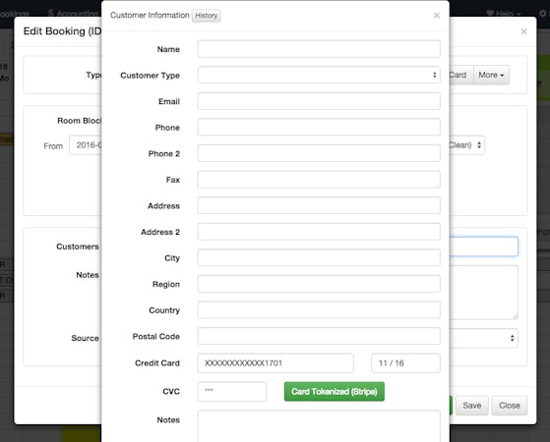Open the Customer Type dropdown

pyautogui.click(x=319, y=75)
